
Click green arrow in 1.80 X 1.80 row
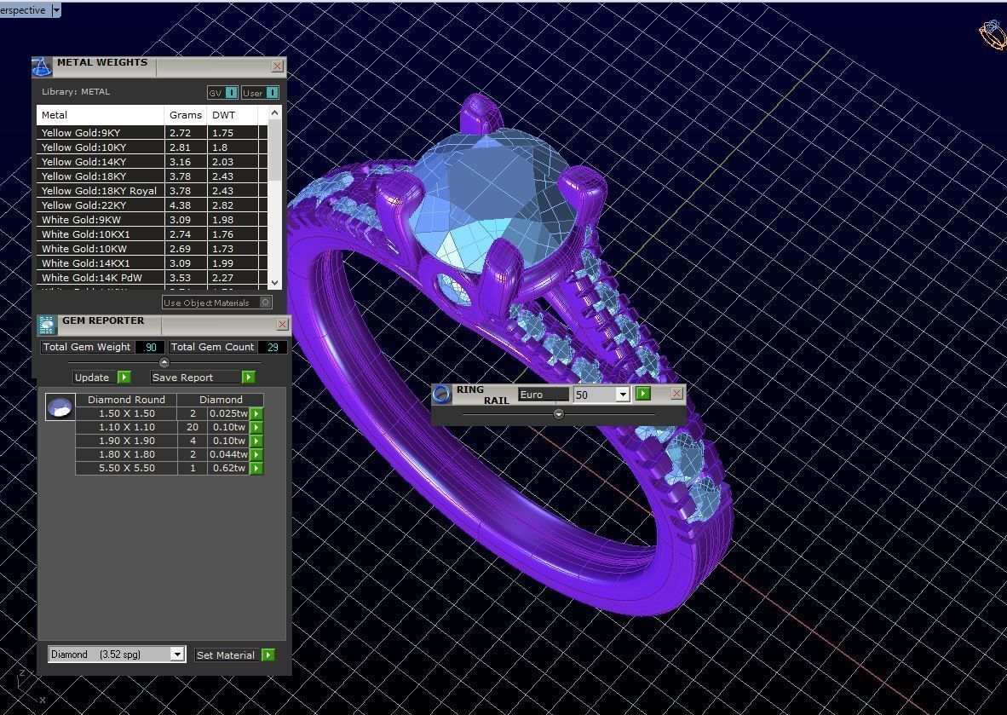coord(256,454)
